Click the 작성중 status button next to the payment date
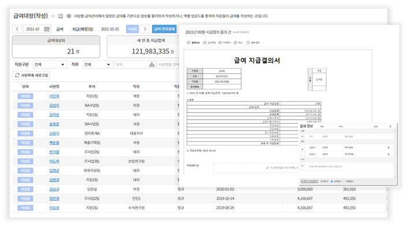Screen dimensions: 408x226 [x=132, y=29]
